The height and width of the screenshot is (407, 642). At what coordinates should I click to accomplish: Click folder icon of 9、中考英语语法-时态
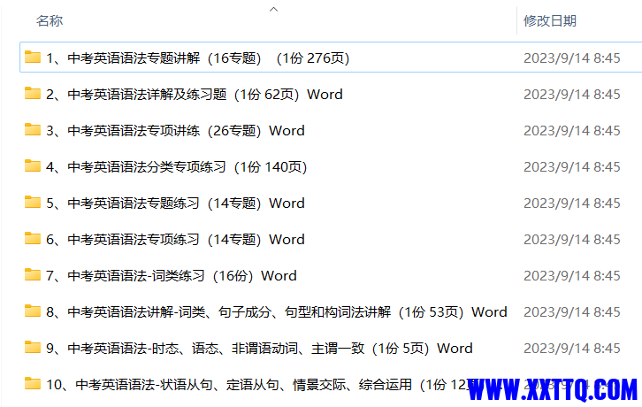point(33,347)
